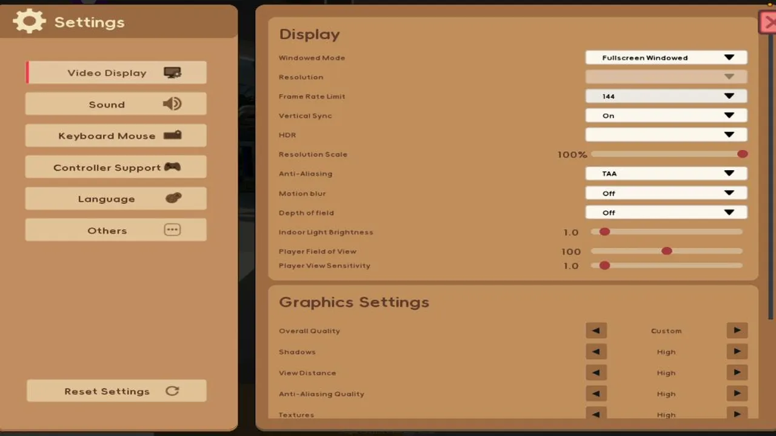Click the Indoor Light Brightness label
The width and height of the screenshot is (776, 436).
(326, 233)
